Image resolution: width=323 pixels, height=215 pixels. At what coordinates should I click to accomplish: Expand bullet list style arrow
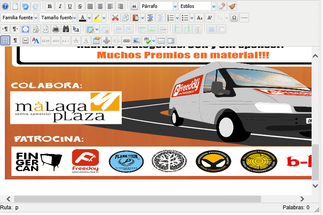[192, 18]
